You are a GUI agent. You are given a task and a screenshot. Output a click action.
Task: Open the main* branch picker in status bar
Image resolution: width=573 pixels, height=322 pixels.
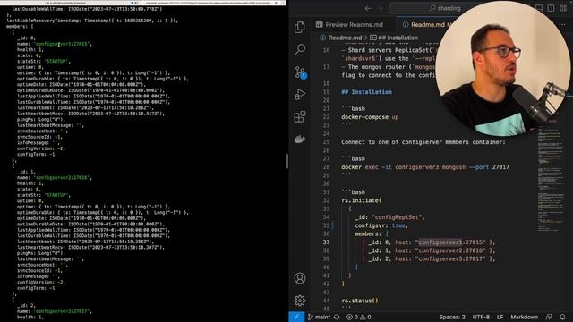click(319, 317)
